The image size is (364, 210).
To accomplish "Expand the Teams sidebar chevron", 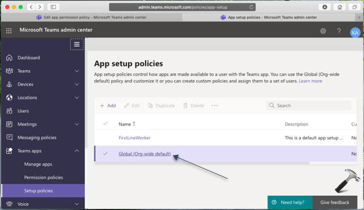I will click(x=77, y=71).
